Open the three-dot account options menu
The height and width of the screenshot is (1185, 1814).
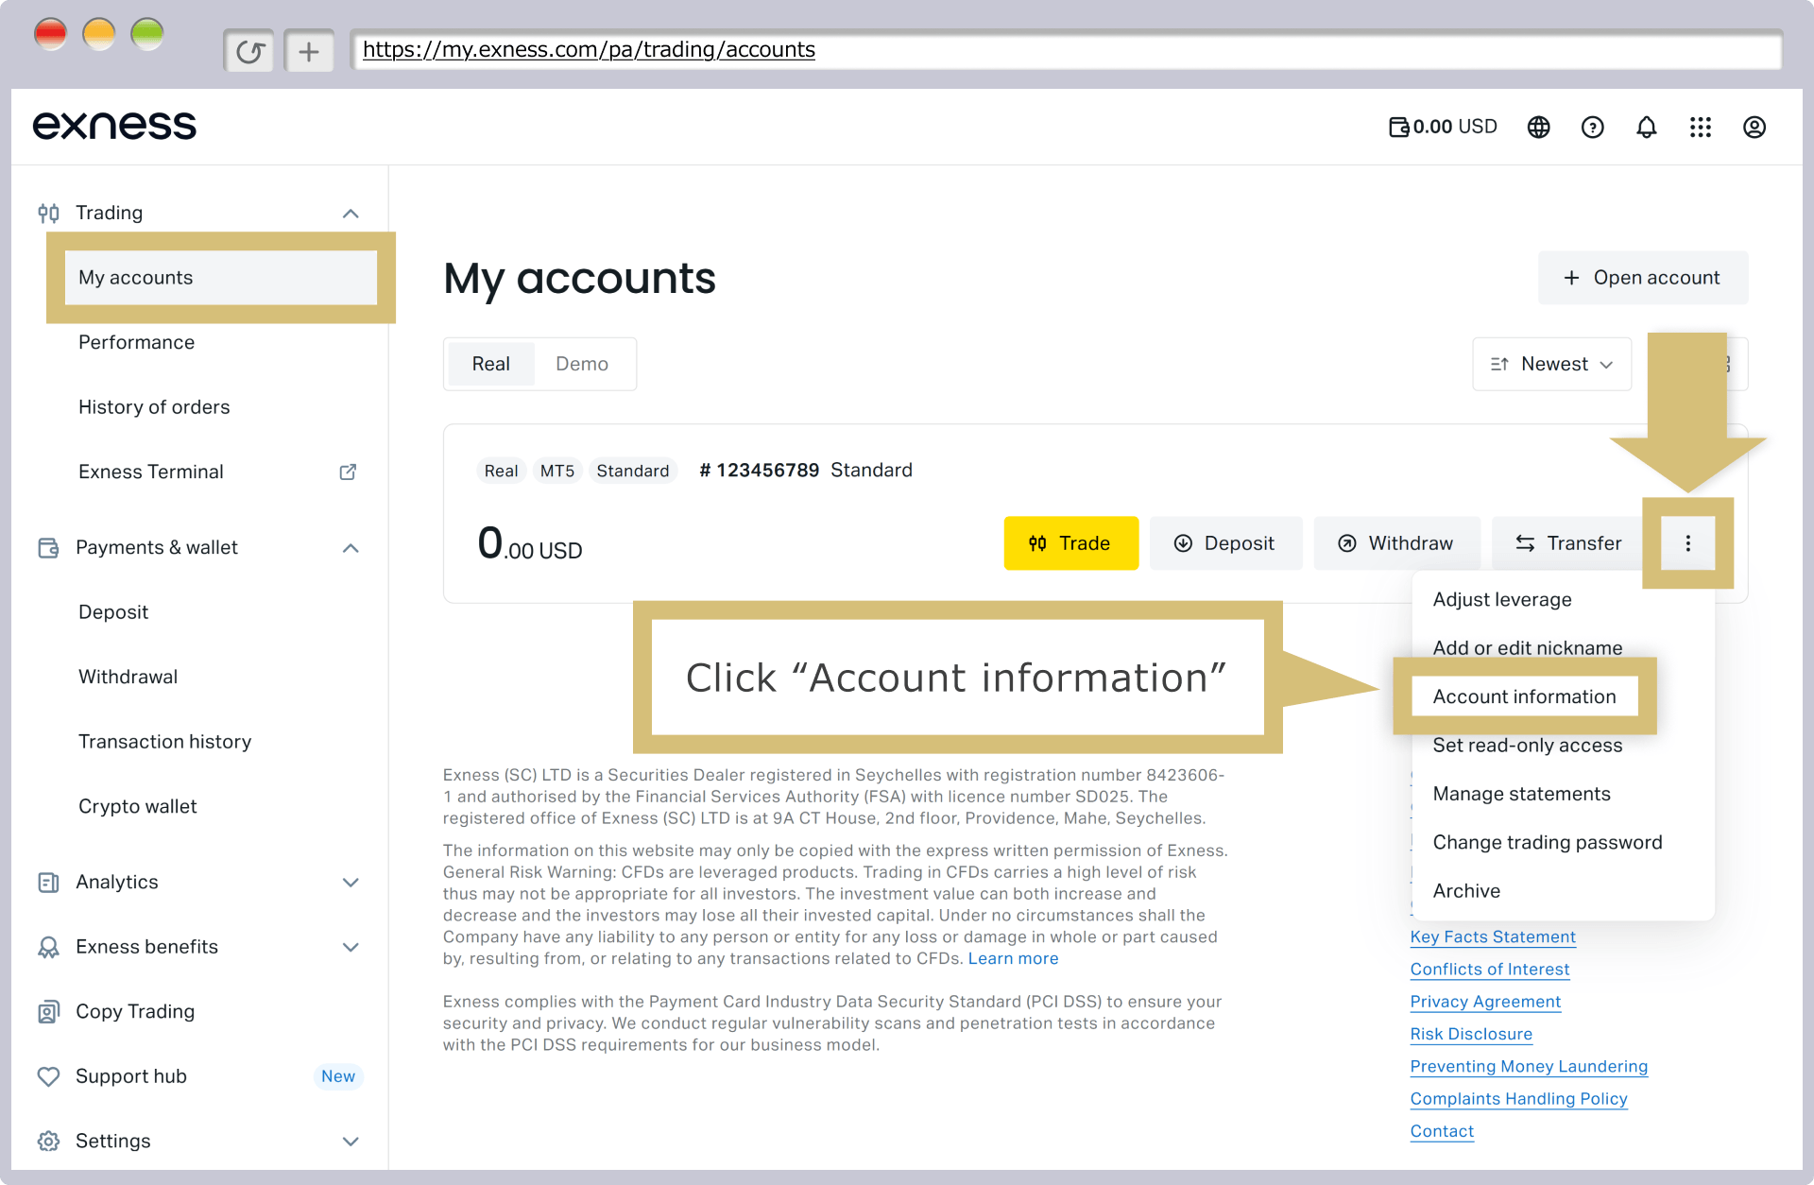pyautogui.click(x=1687, y=543)
